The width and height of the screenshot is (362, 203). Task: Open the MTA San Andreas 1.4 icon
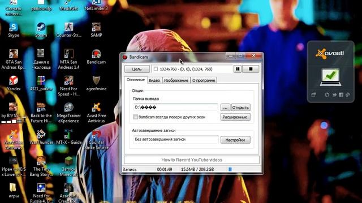[68, 54]
